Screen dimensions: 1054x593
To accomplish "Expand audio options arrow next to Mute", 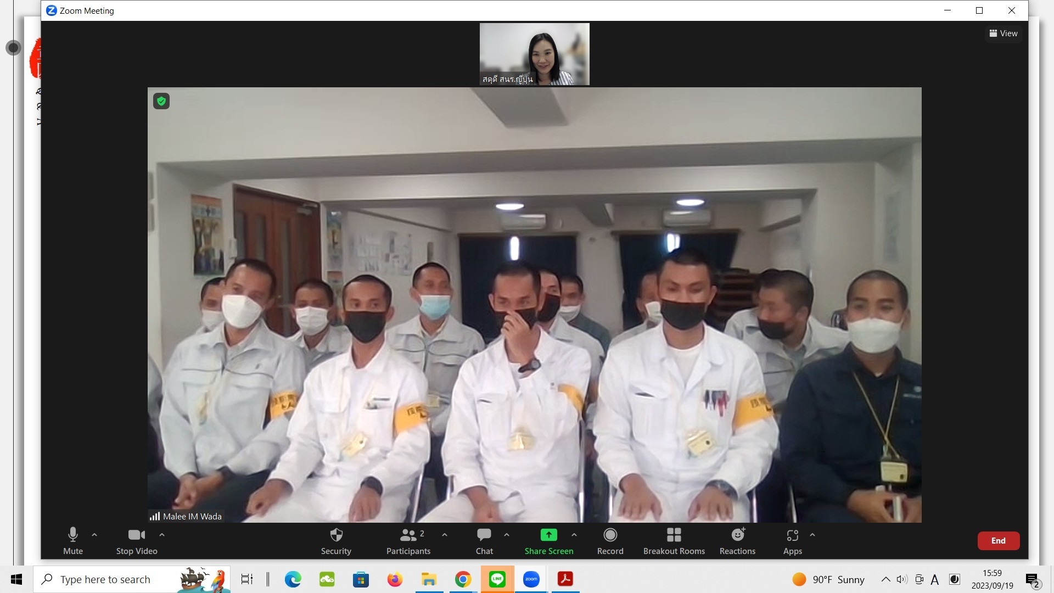I will pos(94,534).
